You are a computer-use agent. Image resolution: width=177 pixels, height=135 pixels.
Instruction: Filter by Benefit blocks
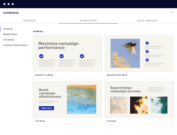pyautogui.click(x=10, y=34)
